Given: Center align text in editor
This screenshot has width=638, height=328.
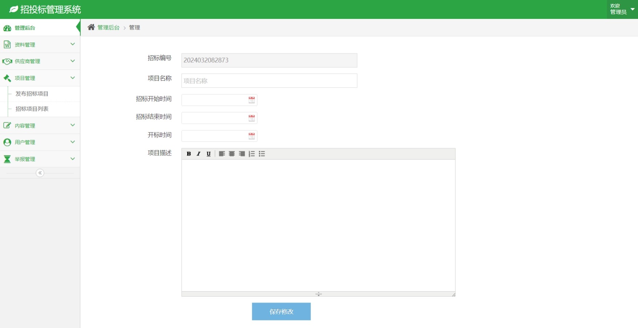Looking at the screenshot, I should [x=232, y=154].
